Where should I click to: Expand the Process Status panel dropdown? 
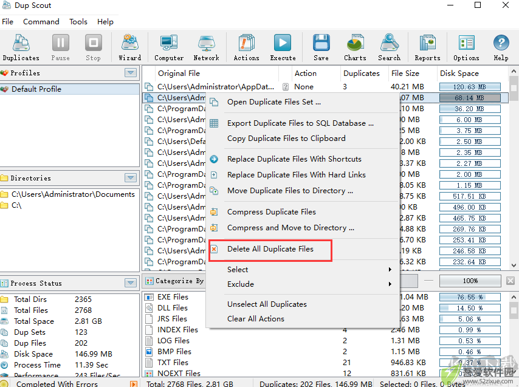(131, 283)
